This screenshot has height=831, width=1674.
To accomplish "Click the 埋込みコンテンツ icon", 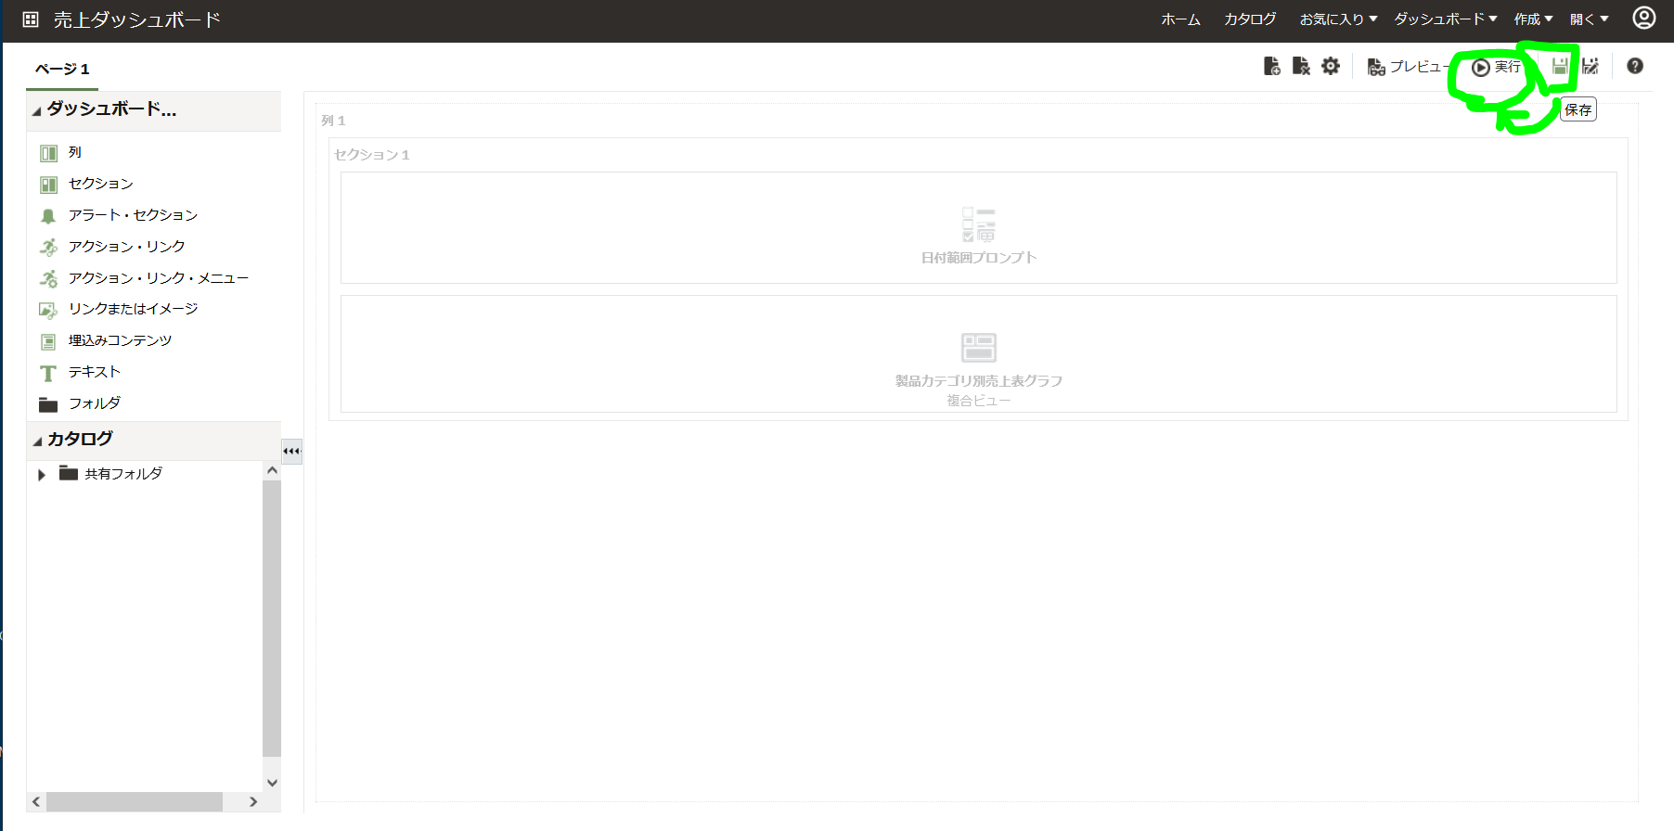I will click(48, 341).
